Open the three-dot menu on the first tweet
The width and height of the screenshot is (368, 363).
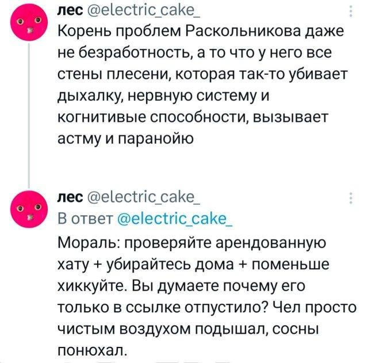(351, 12)
